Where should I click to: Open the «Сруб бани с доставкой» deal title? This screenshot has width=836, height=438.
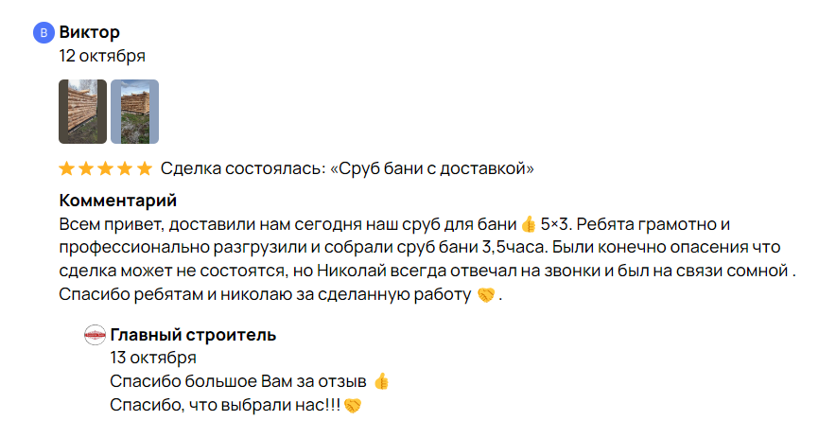432,168
